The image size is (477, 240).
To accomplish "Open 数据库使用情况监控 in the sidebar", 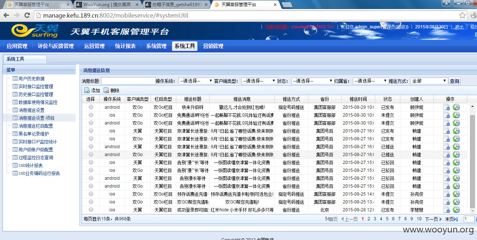I will point(38,102).
